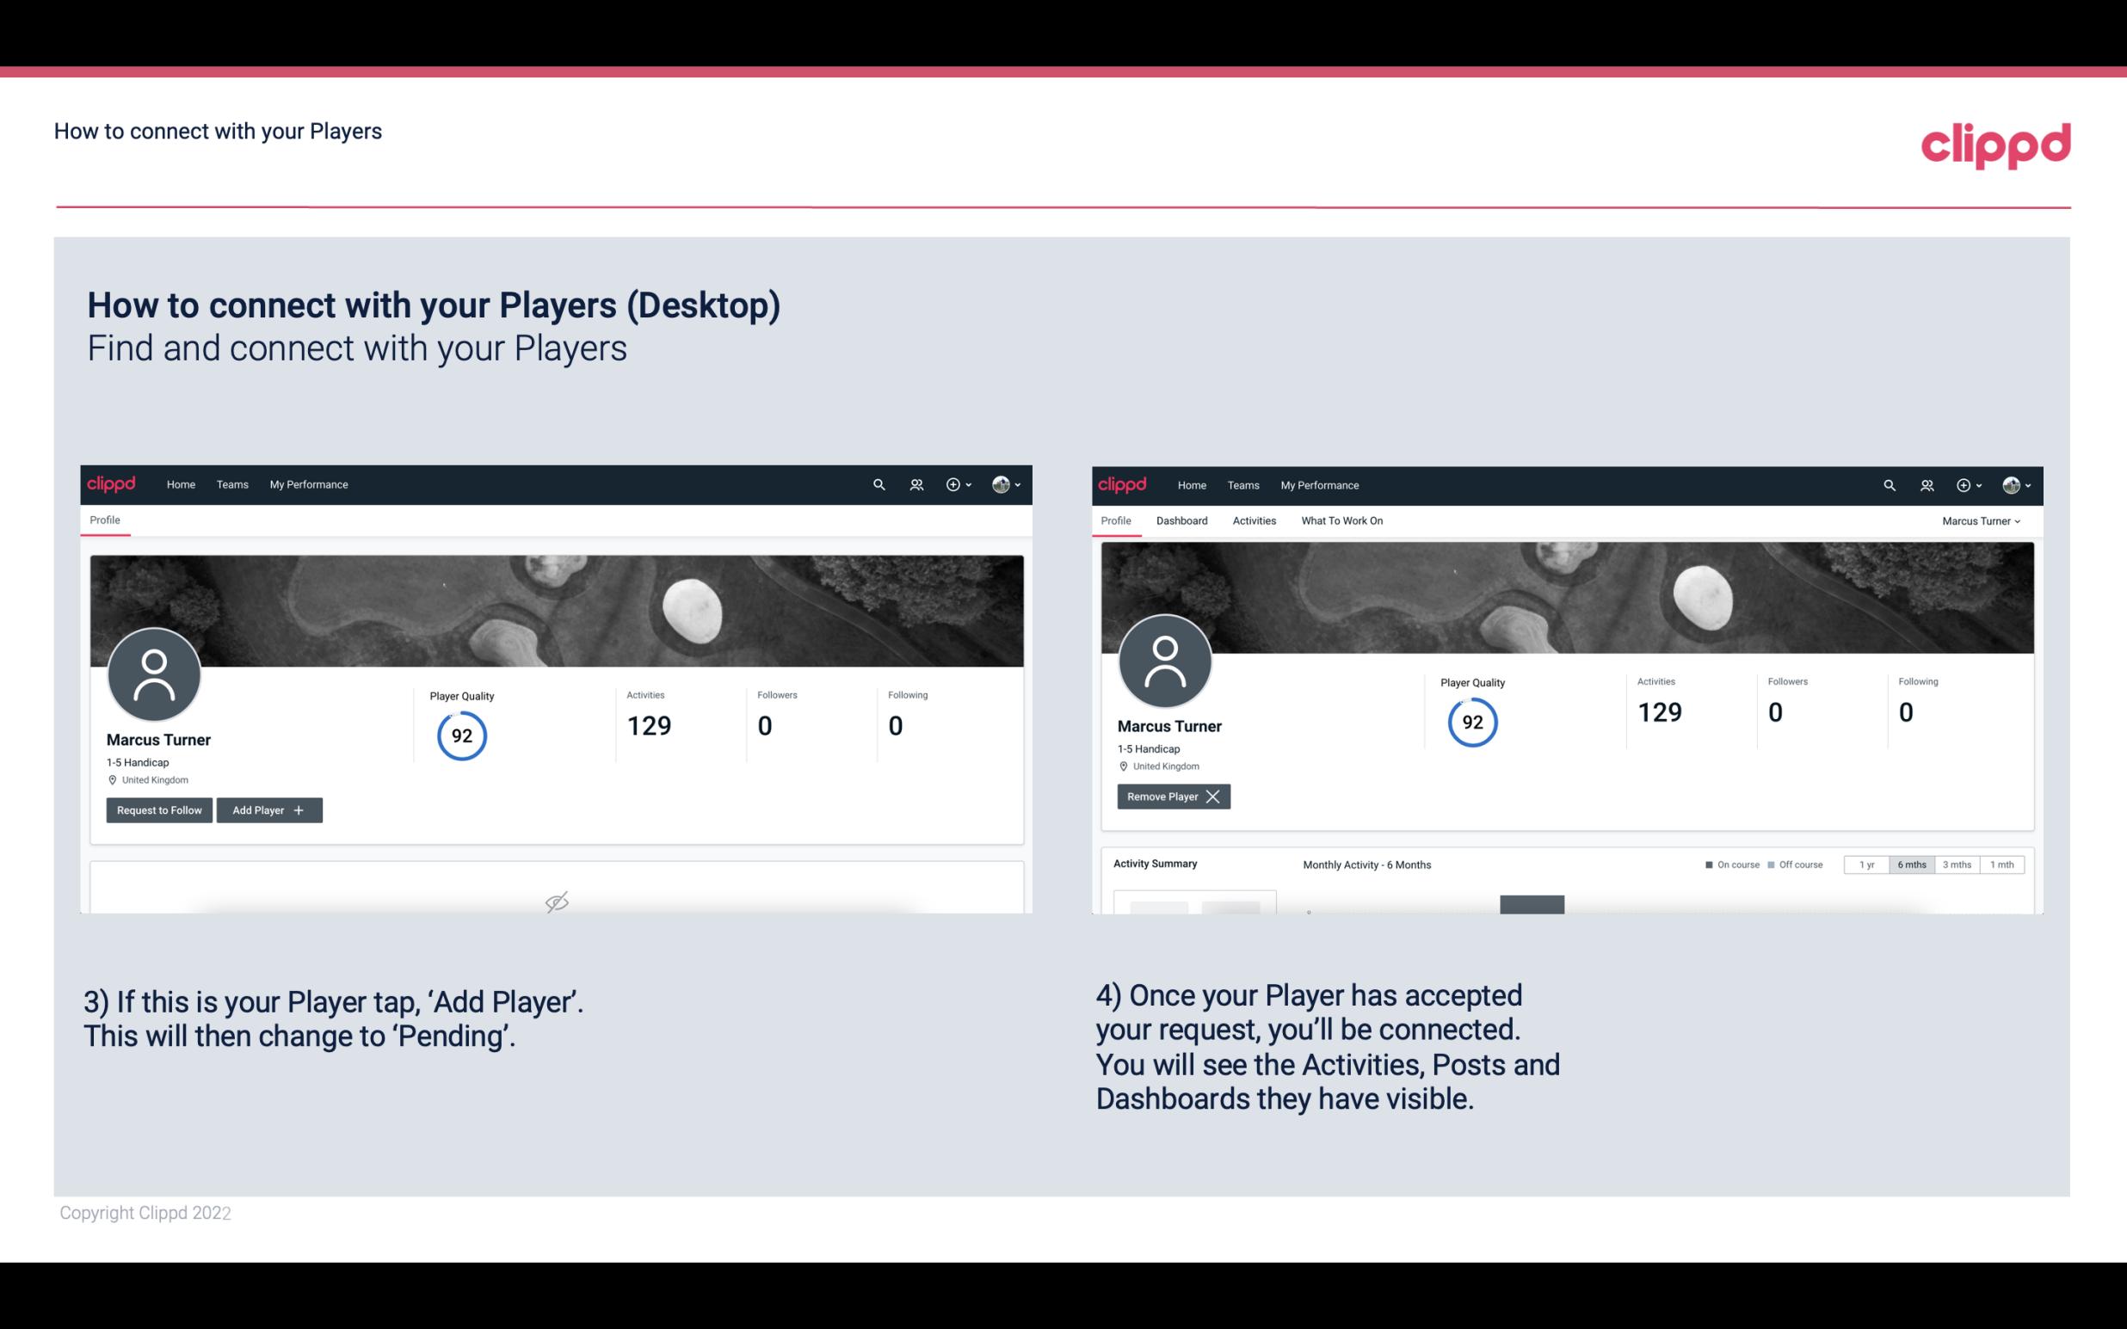Viewport: 2127px width, 1329px height.
Task: Select 'What To On' tab in right screenshot
Action: (x=1341, y=520)
